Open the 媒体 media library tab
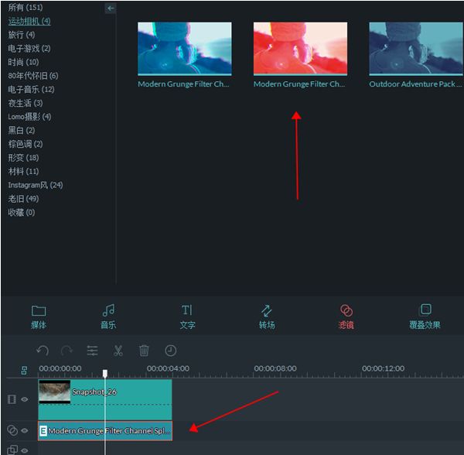464x455 pixels. 39,316
